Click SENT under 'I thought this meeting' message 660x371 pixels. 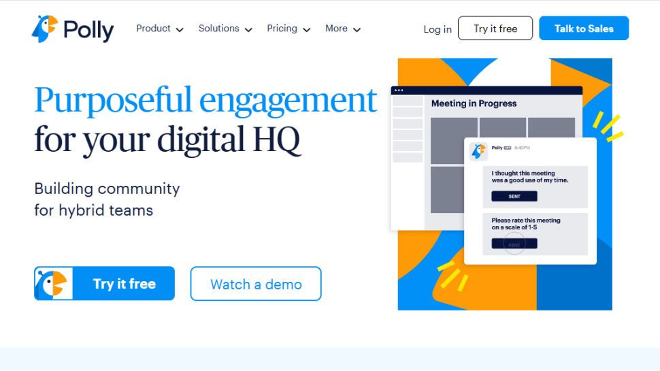[x=514, y=196]
